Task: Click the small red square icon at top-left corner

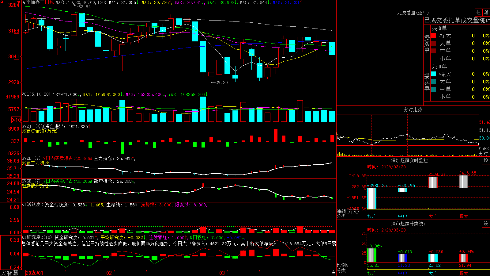Action: coord(2,2)
